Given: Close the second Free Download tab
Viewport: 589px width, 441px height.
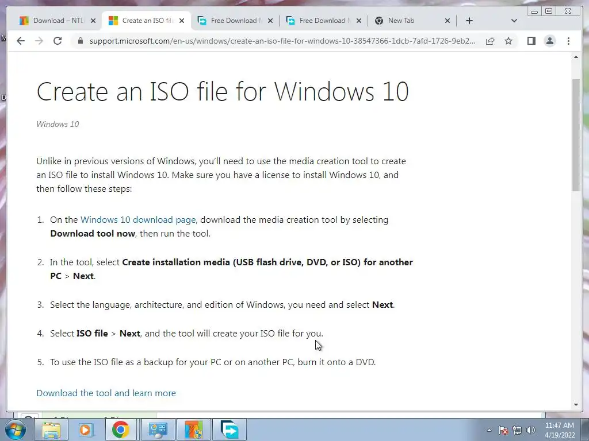Looking at the screenshot, I should click(x=359, y=21).
